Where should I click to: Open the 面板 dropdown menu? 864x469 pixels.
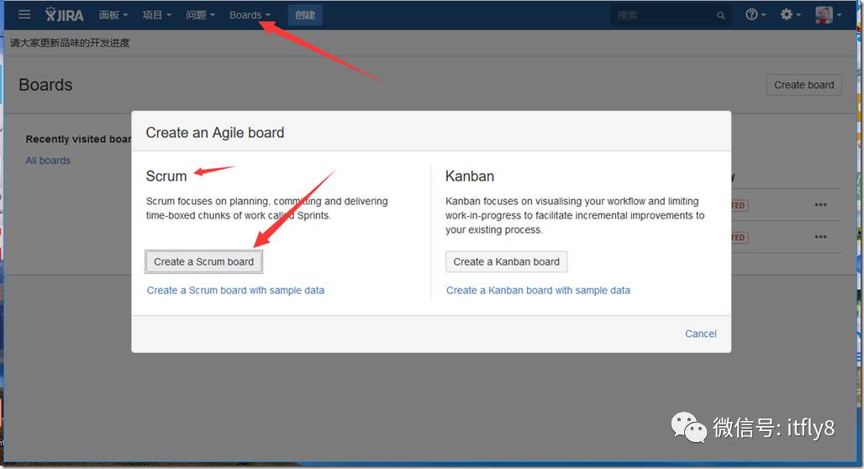[x=113, y=15]
